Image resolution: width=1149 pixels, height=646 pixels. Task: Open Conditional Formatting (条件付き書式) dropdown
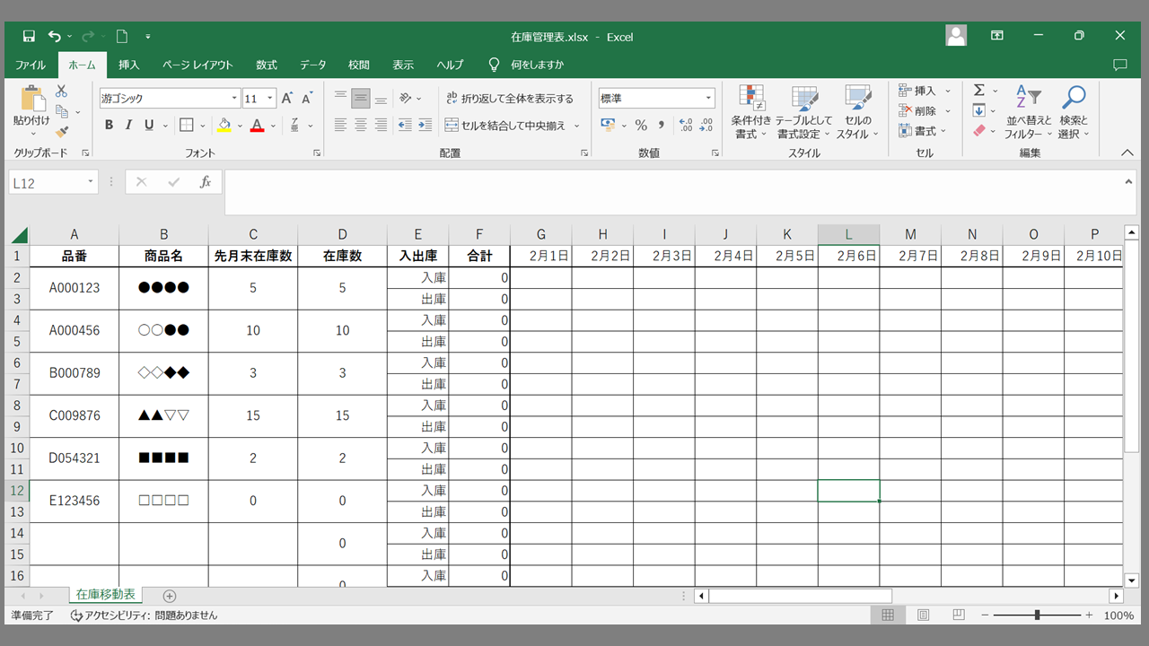pos(750,112)
